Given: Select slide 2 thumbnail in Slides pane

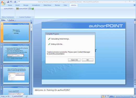Looking at the screenshot, I should [x=16, y=53].
